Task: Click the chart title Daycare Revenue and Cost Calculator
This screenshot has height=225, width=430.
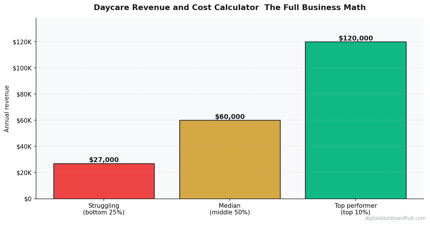Action: [x=230, y=8]
